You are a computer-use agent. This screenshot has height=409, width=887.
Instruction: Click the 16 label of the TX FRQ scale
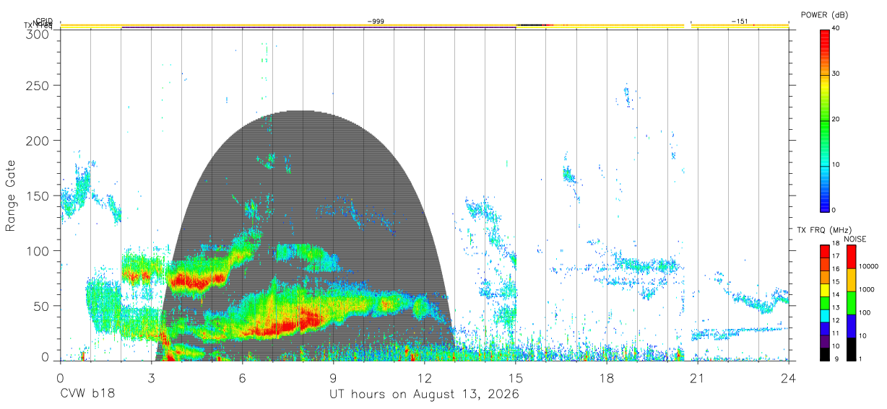tap(836, 269)
